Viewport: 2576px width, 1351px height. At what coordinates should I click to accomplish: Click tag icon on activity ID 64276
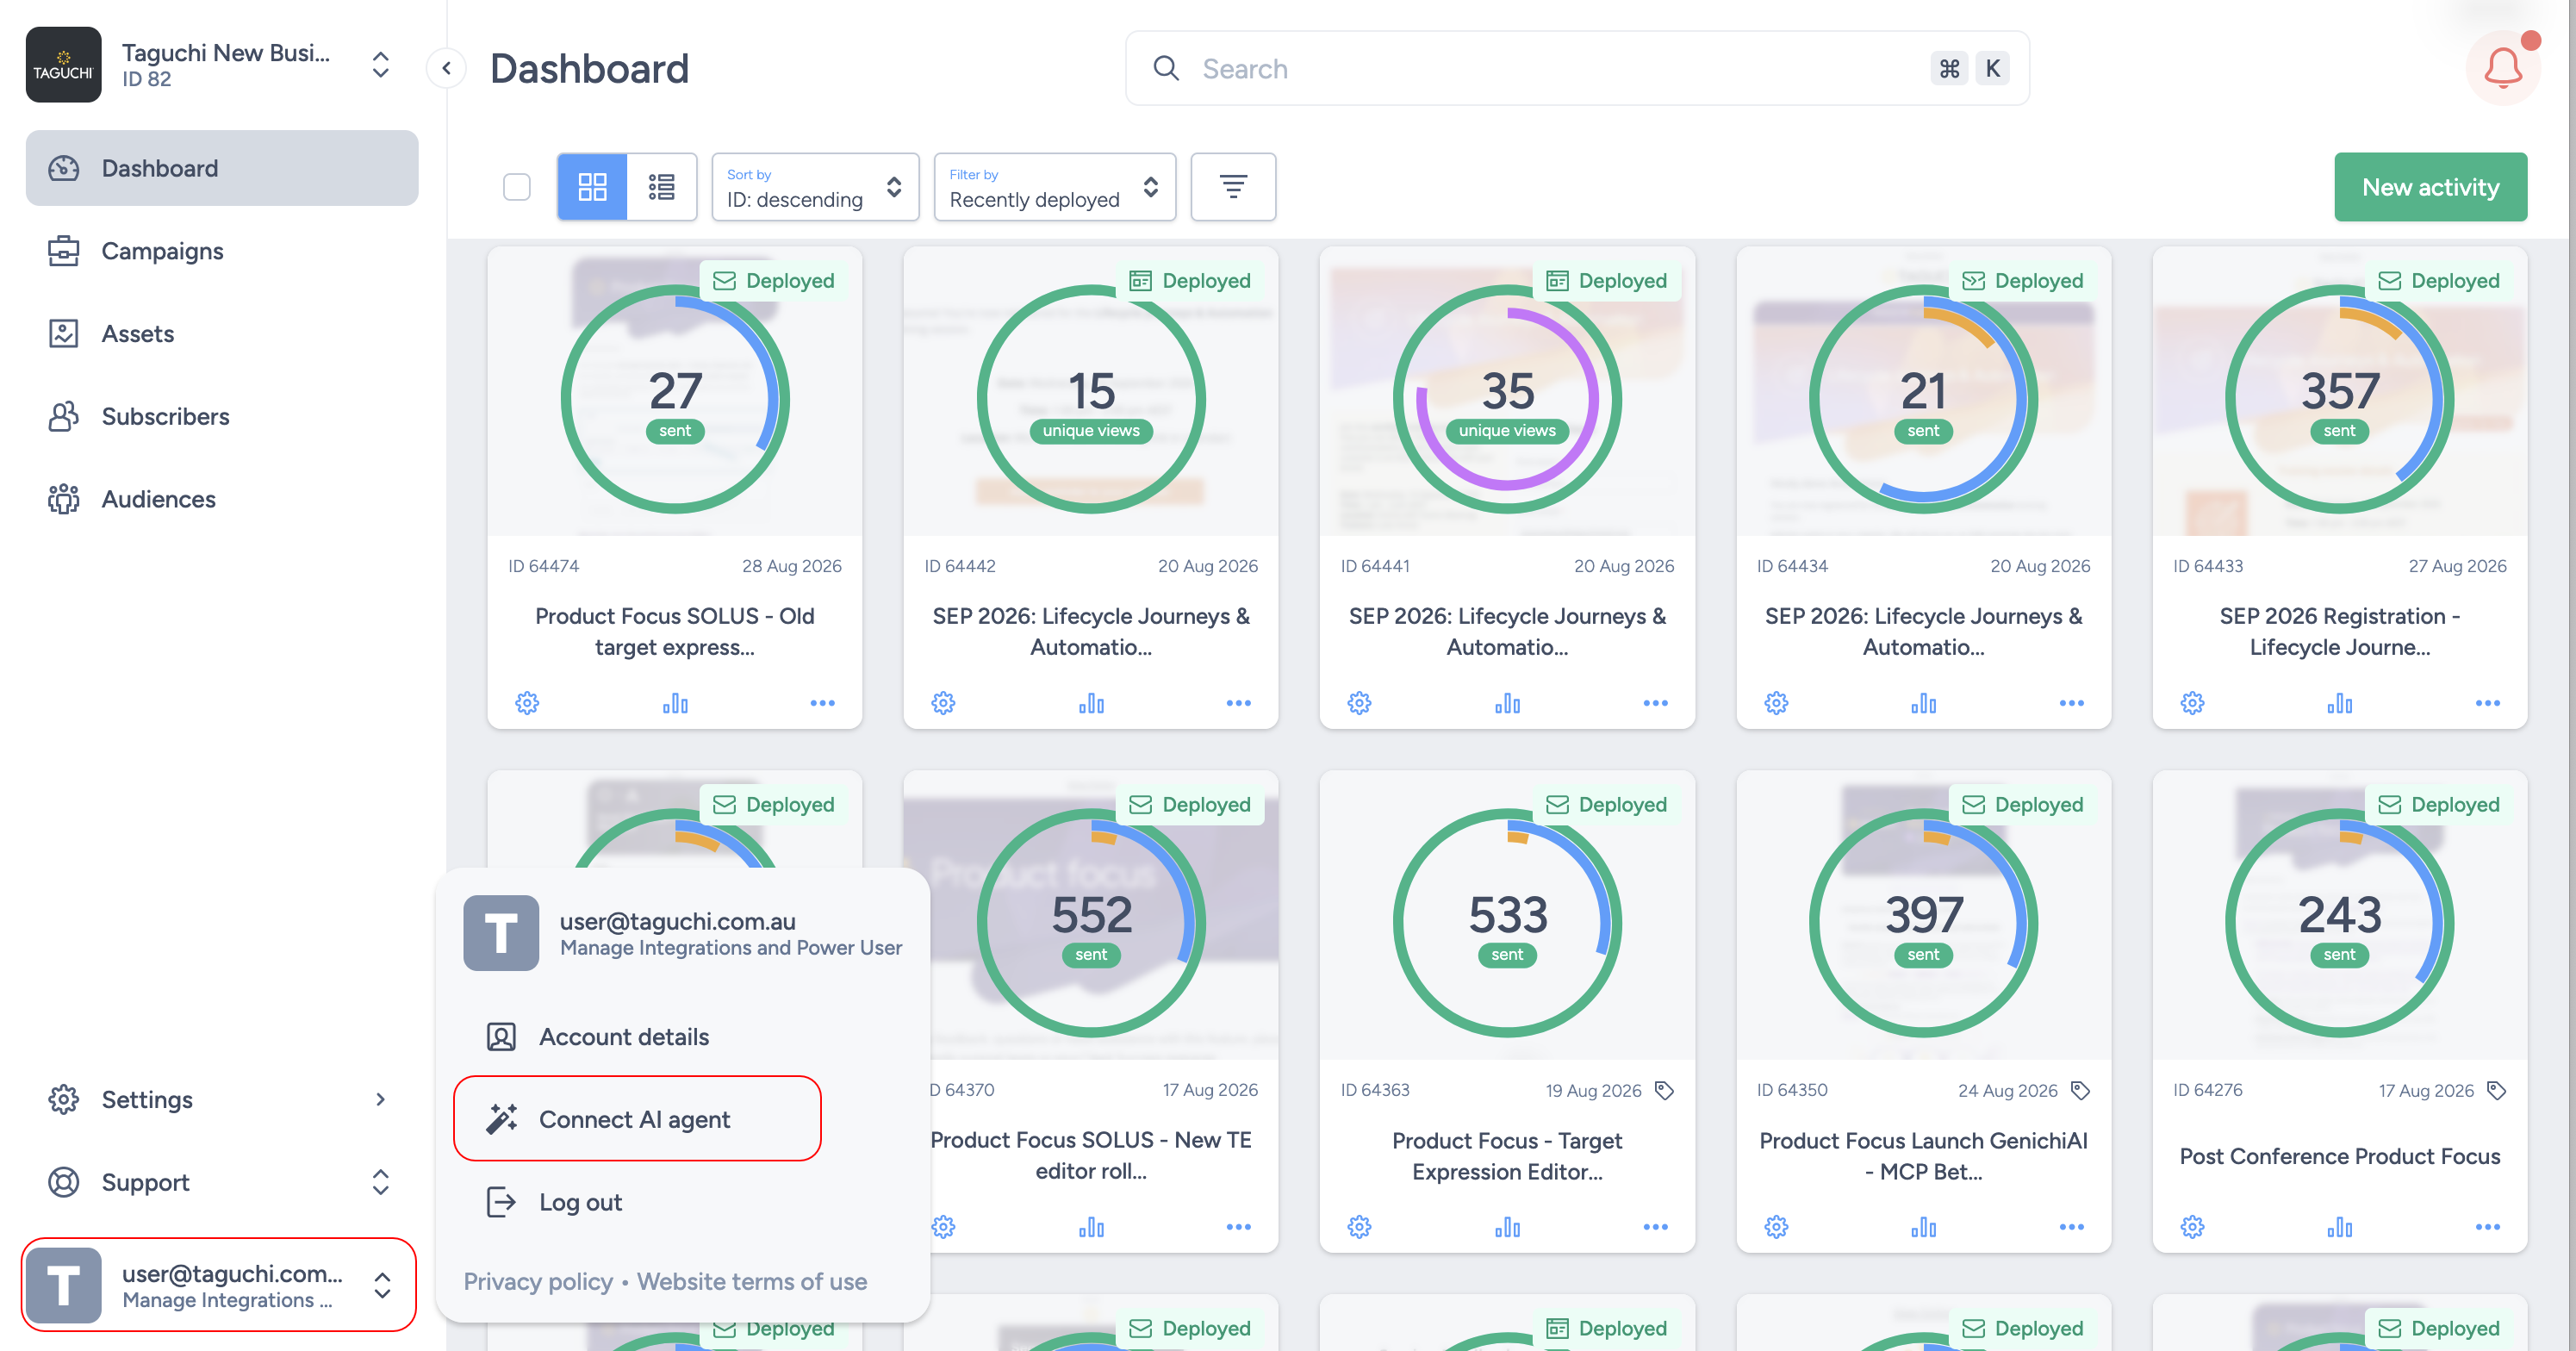pos(2496,1090)
